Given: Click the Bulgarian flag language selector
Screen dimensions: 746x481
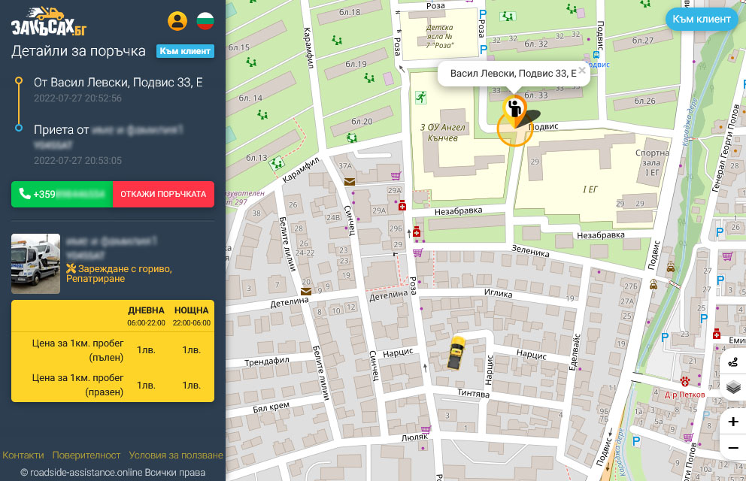Looking at the screenshot, I should coord(205,21).
